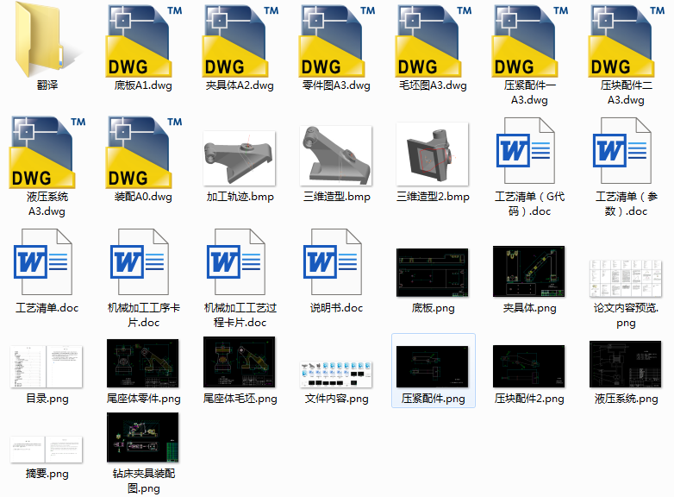Select the highlighted 压紧配件.png thumbnail
This screenshot has height=497, width=674.
click(x=433, y=367)
